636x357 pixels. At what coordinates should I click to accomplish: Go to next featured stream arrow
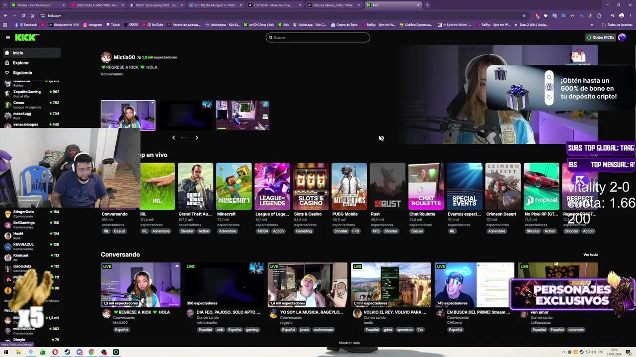tap(197, 137)
